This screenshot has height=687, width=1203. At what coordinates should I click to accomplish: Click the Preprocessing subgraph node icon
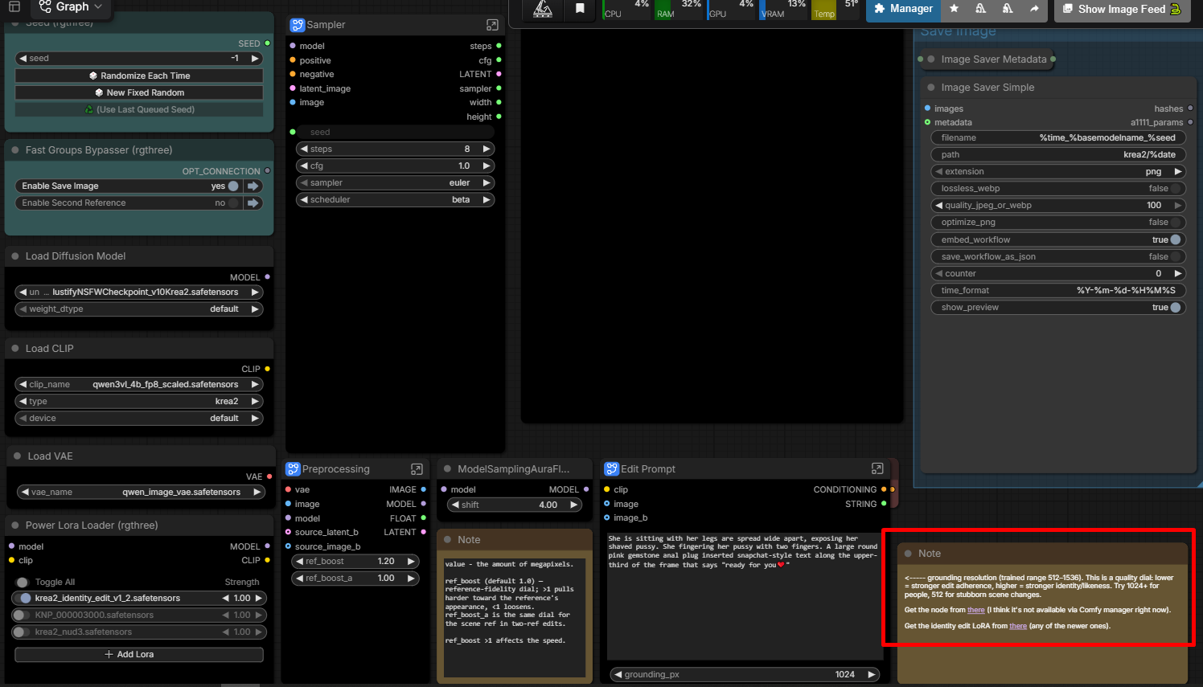coord(293,469)
